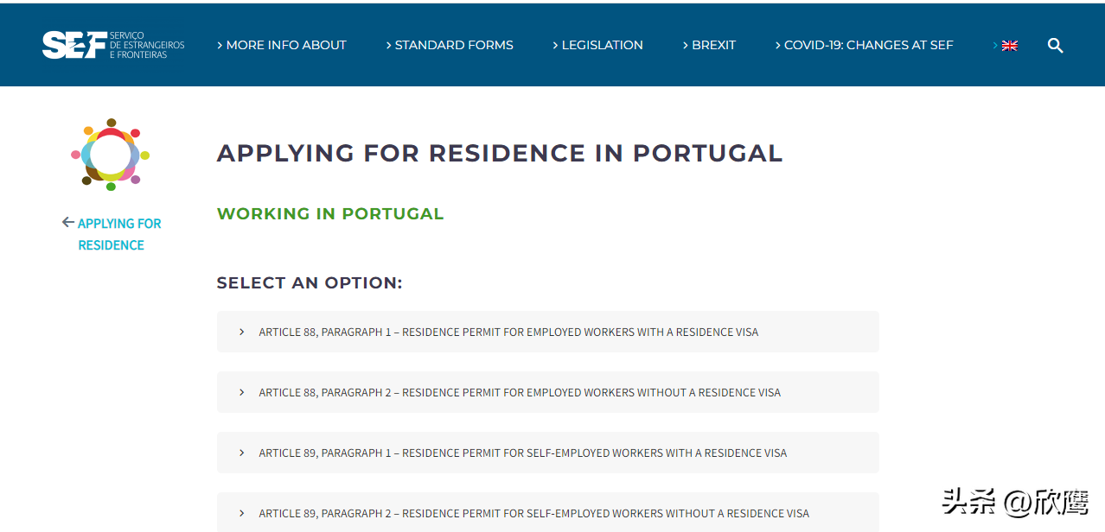
Task: Click the back arrow beside Applying for Residence
Action: click(68, 223)
